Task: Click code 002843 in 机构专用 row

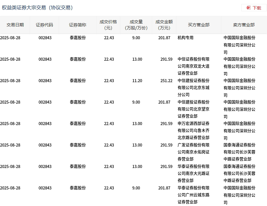Action: coord(45,38)
